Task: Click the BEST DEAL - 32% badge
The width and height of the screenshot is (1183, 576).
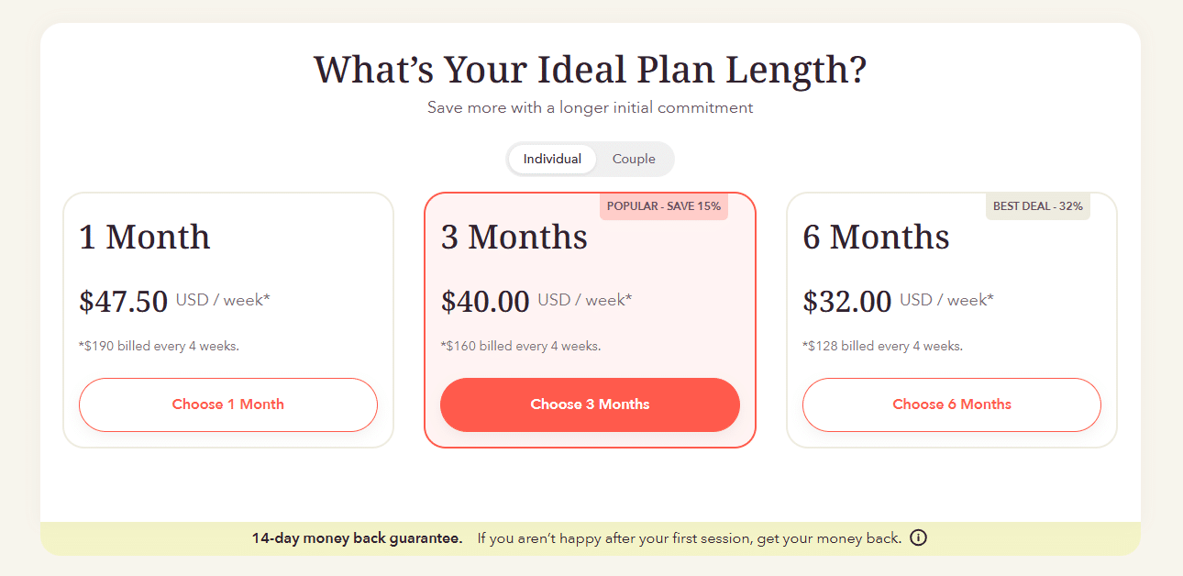Action: [1037, 205]
